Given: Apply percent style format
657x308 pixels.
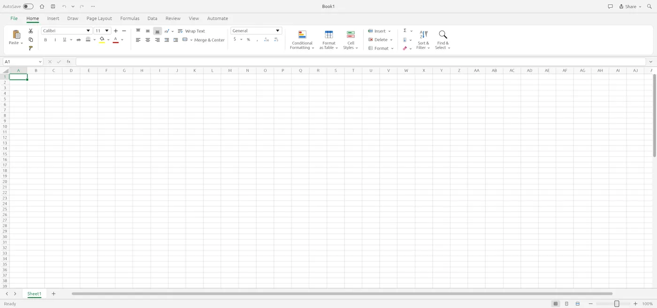Looking at the screenshot, I should 248,40.
